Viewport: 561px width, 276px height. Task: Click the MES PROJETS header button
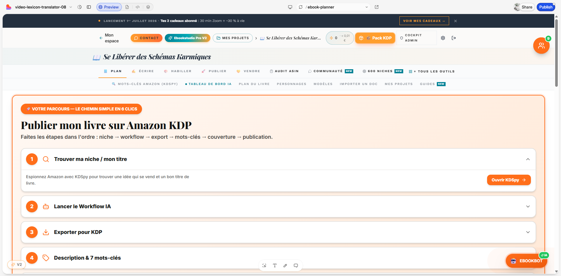[x=233, y=38]
